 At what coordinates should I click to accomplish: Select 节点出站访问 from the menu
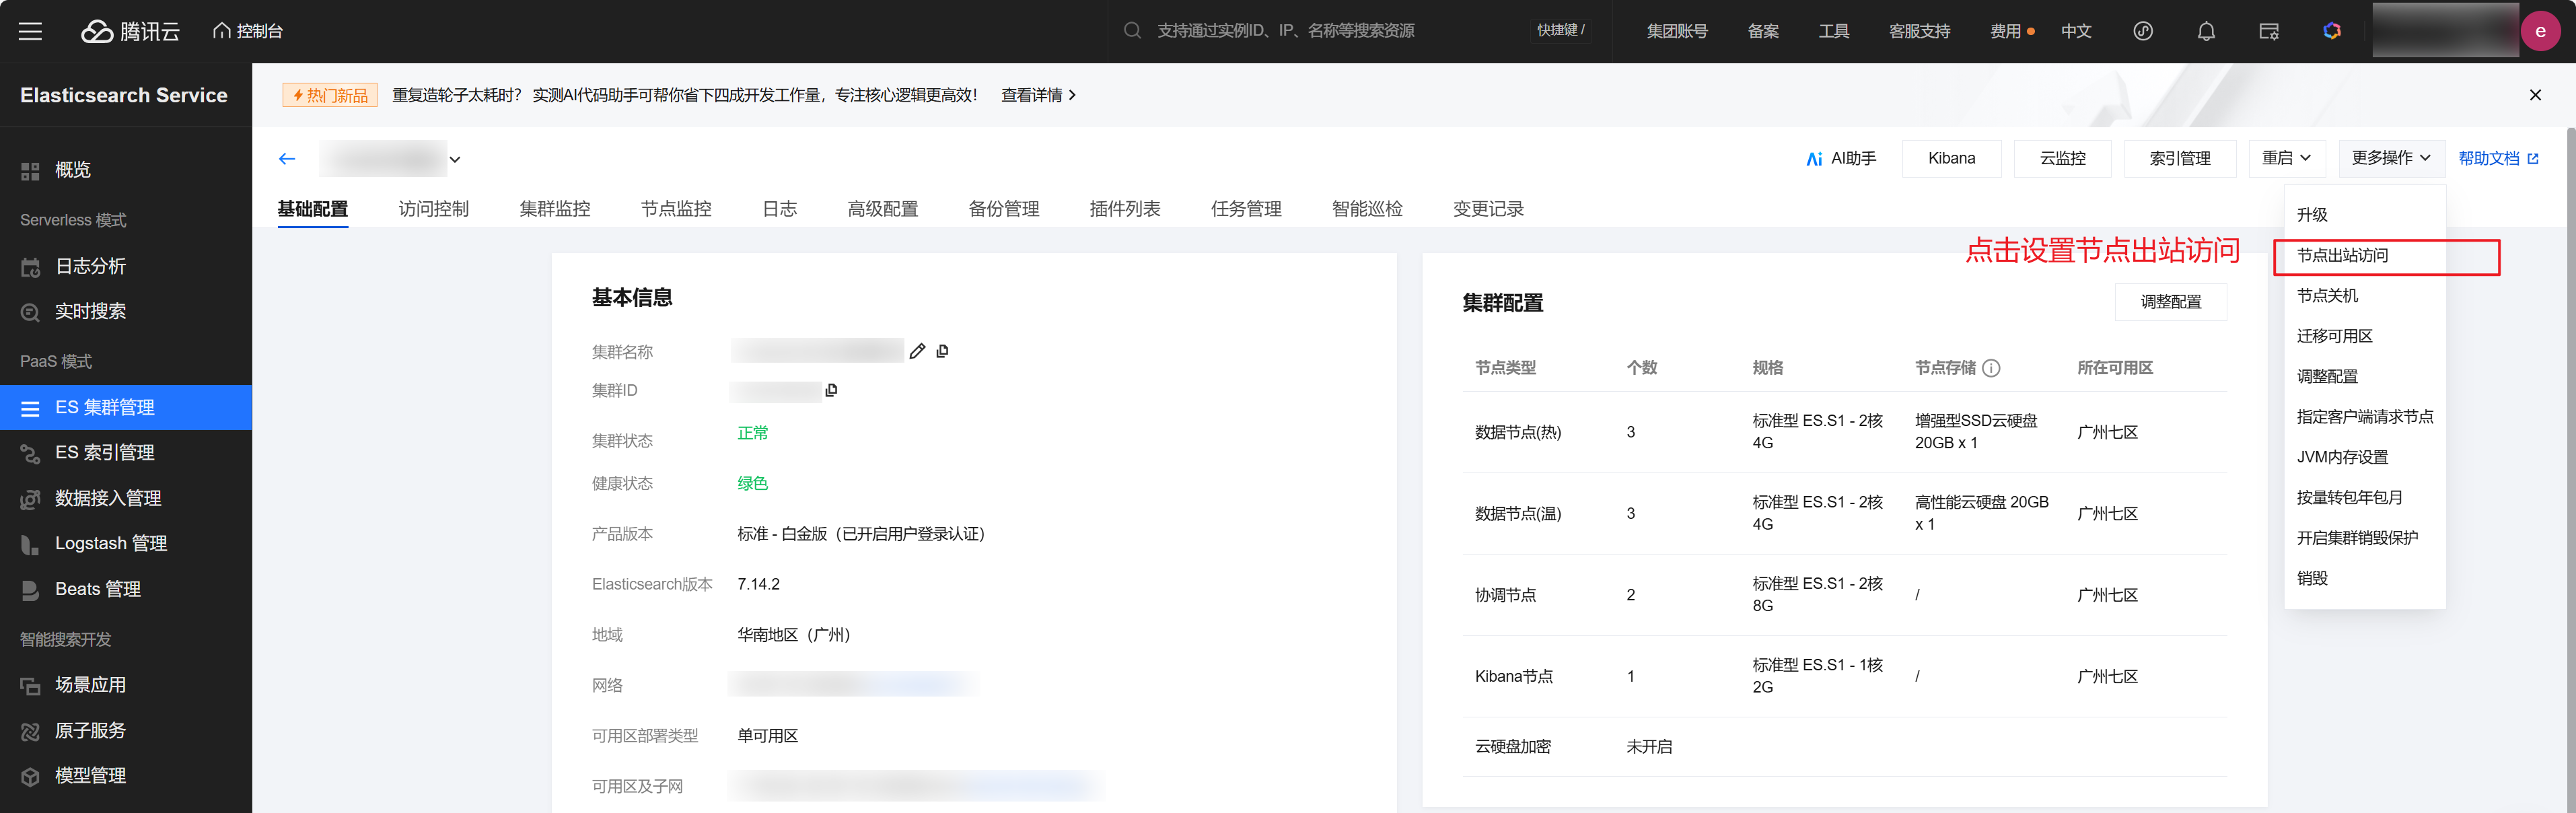(x=2342, y=256)
